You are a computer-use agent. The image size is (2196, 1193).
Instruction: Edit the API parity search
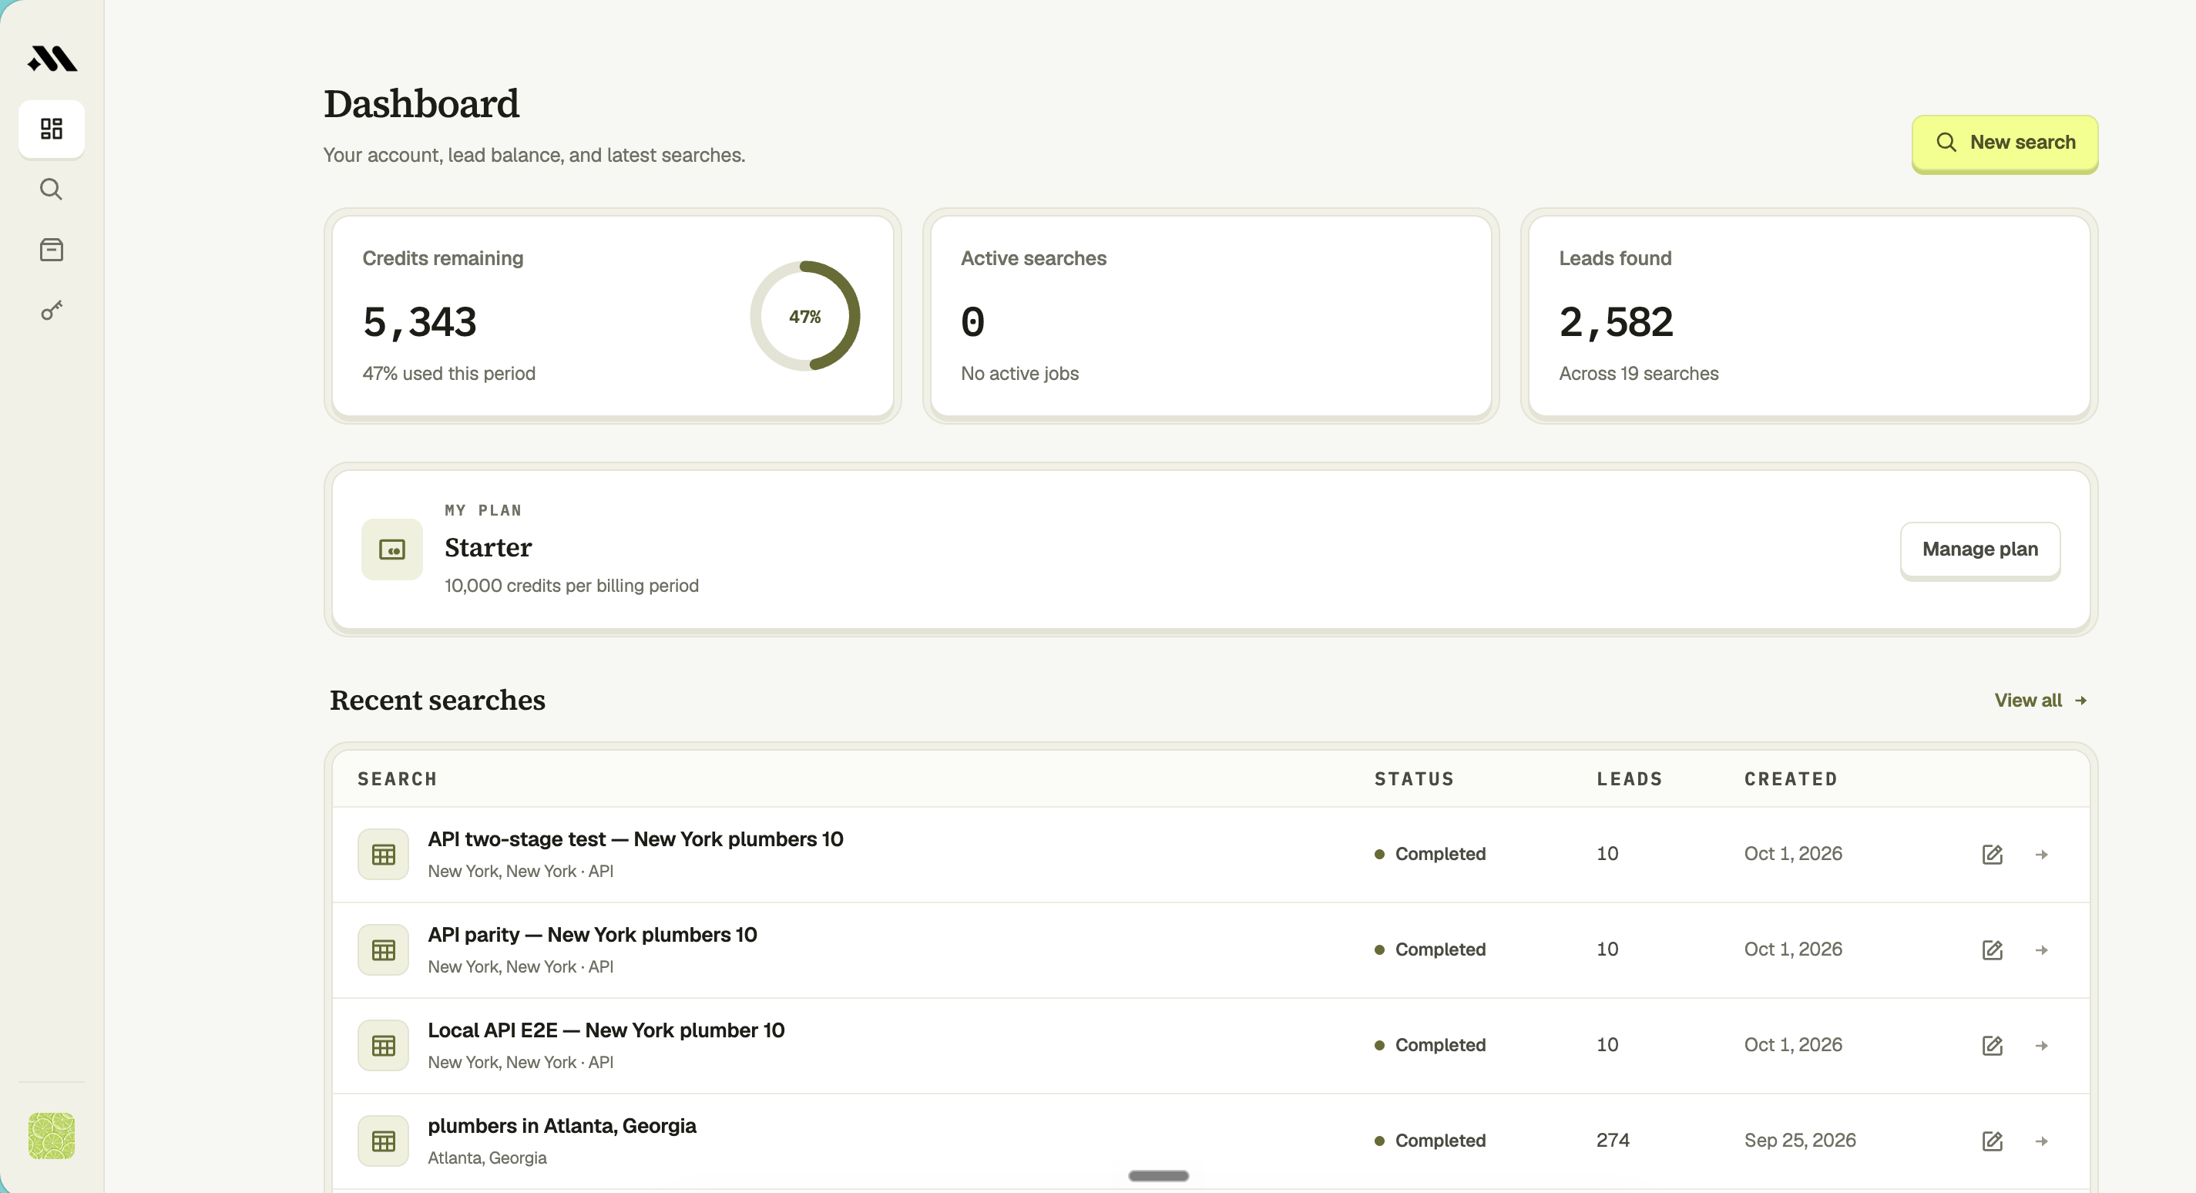[x=1991, y=950]
